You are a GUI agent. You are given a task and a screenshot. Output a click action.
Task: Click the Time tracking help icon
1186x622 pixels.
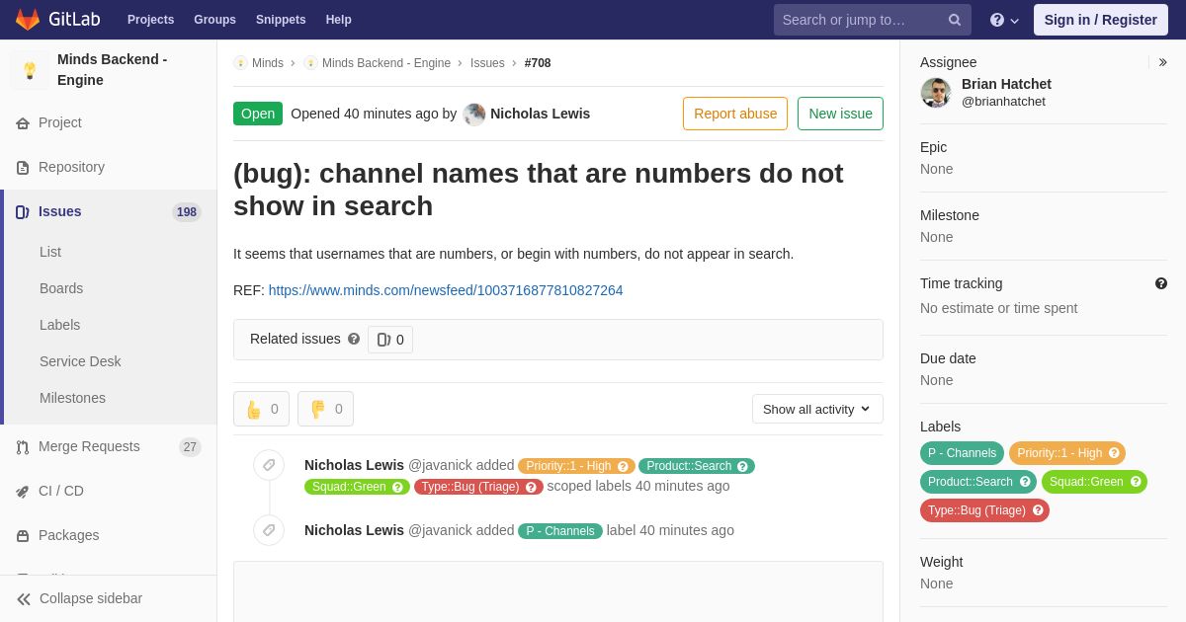[x=1161, y=283]
